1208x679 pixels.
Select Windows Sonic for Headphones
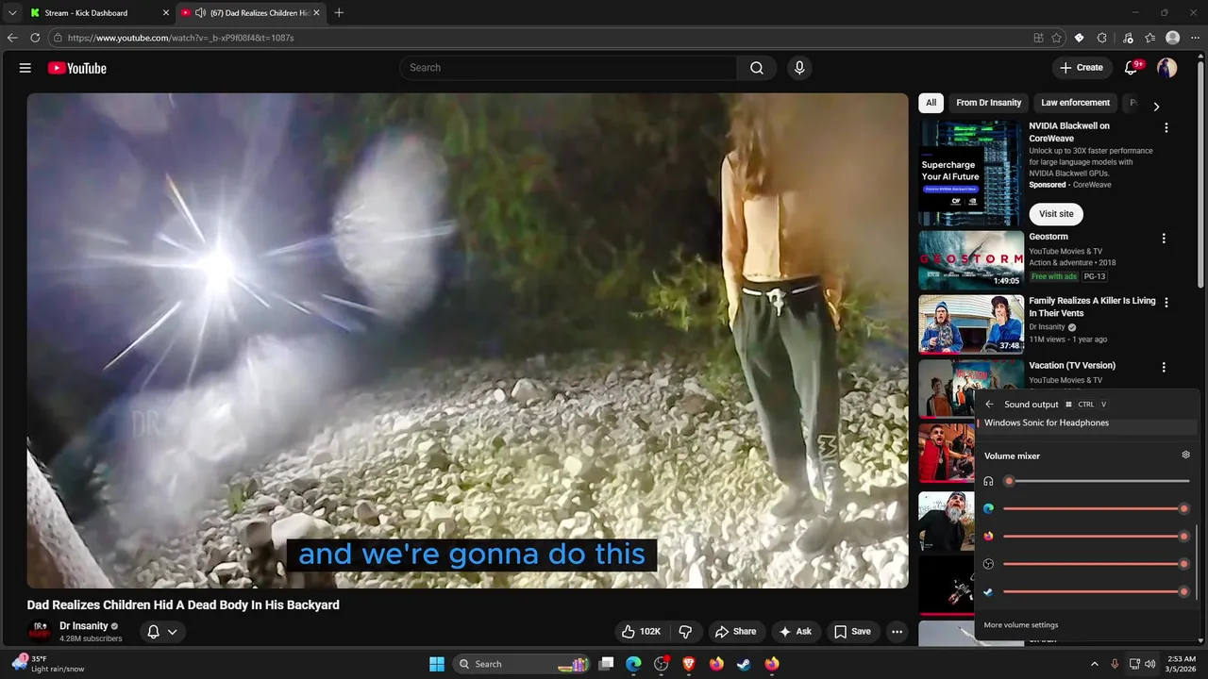(x=1085, y=423)
